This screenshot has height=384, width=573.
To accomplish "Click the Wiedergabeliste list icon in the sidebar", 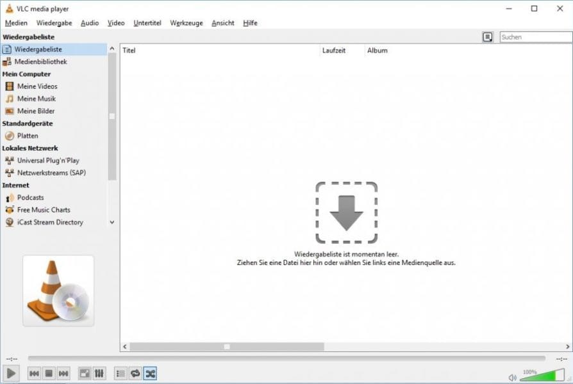I will click(7, 49).
